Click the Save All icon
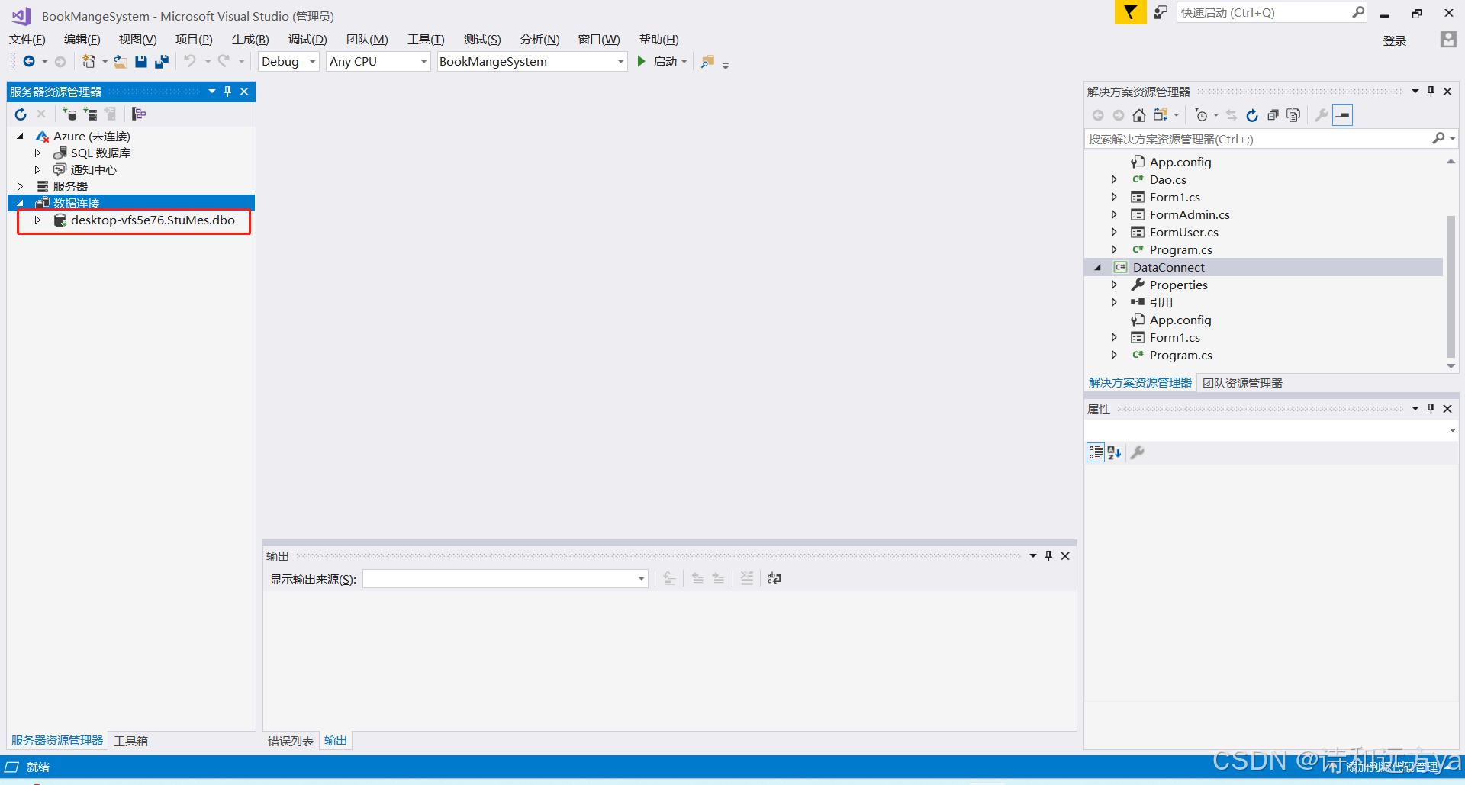 coord(161,62)
